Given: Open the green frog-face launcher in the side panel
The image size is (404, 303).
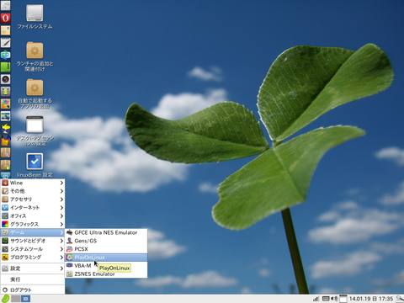Looking at the screenshot, I should [x=5, y=91].
